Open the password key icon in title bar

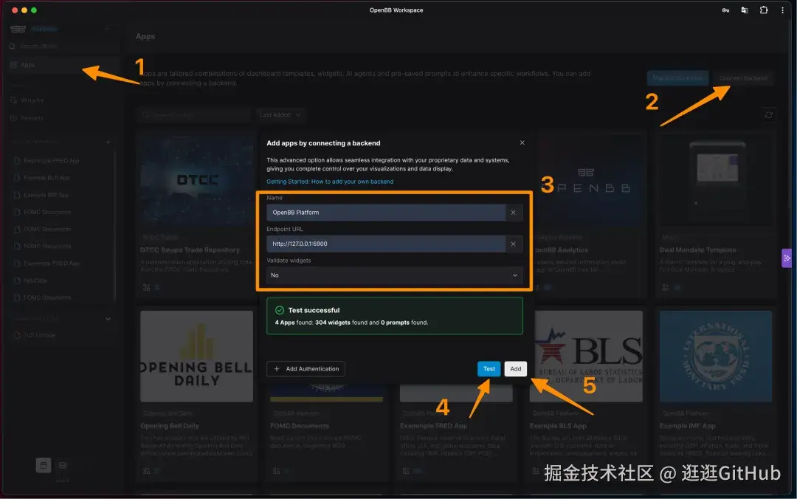click(725, 10)
